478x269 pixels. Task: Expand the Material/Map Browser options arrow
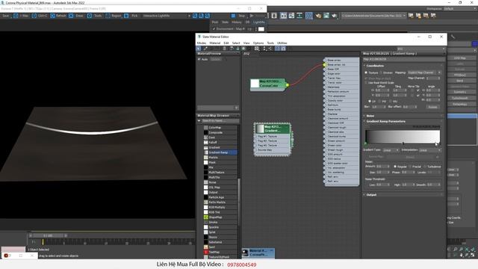(x=199, y=121)
